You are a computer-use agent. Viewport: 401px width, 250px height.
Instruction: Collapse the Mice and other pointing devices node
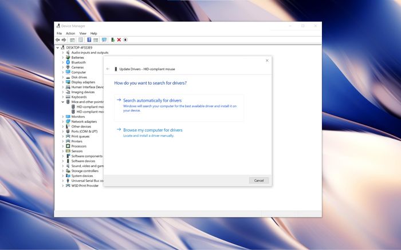point(63,102)
